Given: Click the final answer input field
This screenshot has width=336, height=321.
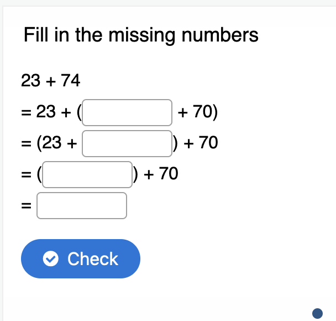Looking at the screenshot, I should [x=82, y=206].
